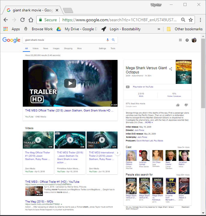The width and height of the screenshot is (206, 216).
Task: Open Debbie Gibson cast photo
Action: coord(131,155)
